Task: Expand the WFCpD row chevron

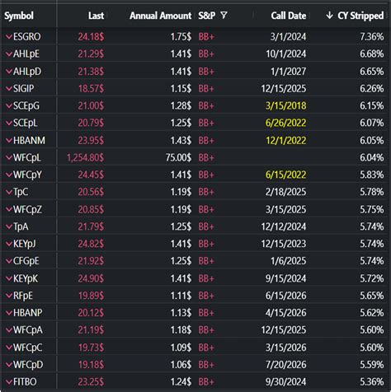Action: click(x=9, y=365)
